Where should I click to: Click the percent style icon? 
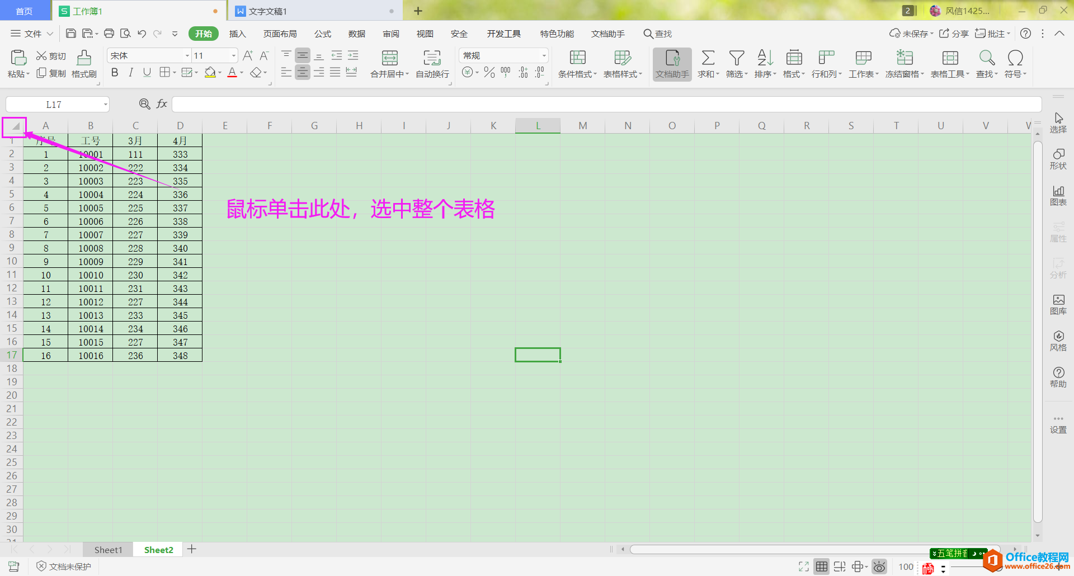pyautogui.click(x=489, y=72)
